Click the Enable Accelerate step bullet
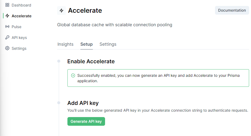Screen dimensions: 251x136 59,61
